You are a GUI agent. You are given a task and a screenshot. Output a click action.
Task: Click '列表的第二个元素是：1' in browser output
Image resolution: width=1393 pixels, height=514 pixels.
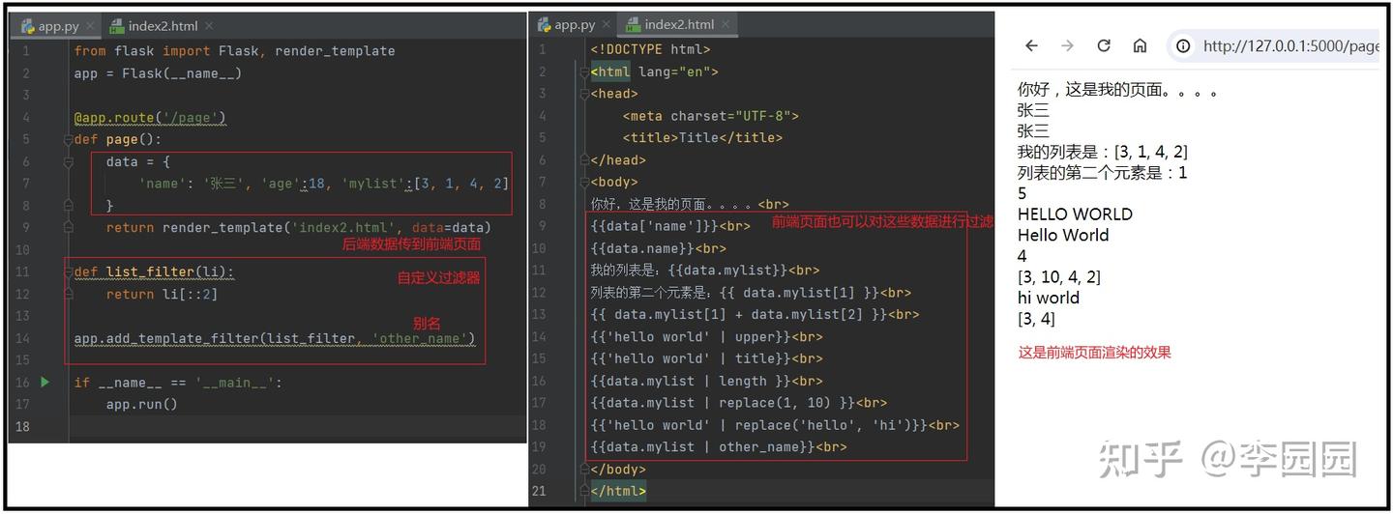1103,173
